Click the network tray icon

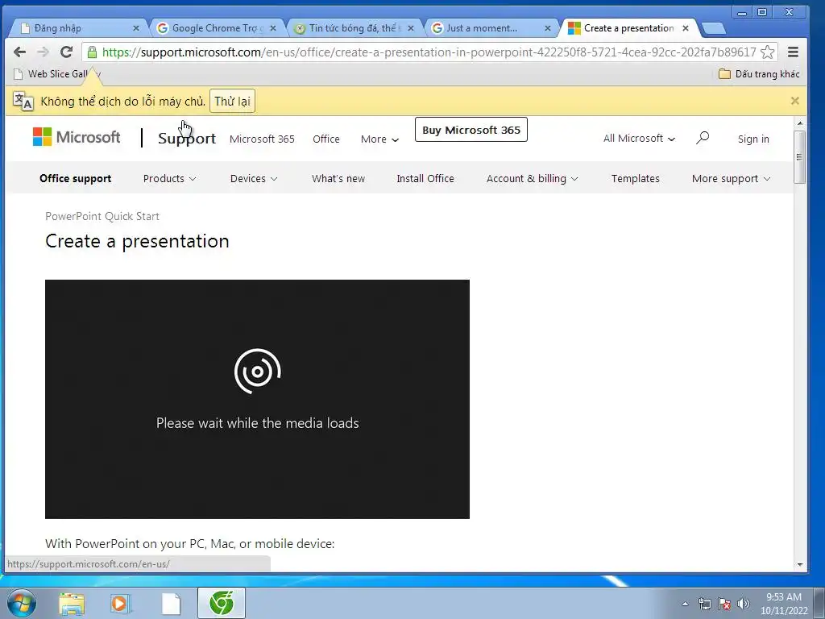coord(704,604)
